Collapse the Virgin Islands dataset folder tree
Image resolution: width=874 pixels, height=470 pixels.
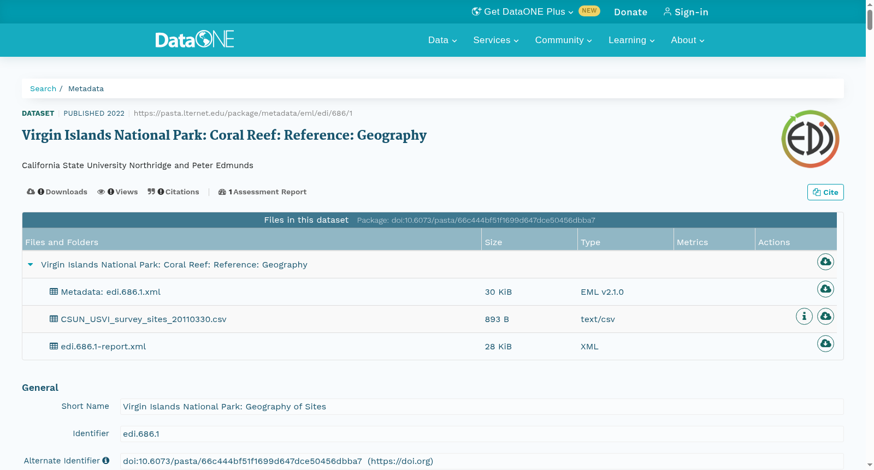click(31, 265)
